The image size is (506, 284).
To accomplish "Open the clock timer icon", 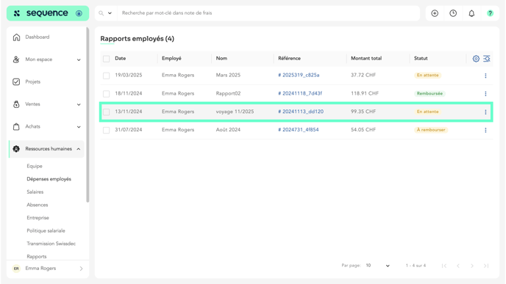I will click(453, 13).
